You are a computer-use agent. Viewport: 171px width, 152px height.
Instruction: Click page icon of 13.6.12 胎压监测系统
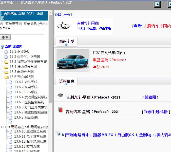click(11, 142)
